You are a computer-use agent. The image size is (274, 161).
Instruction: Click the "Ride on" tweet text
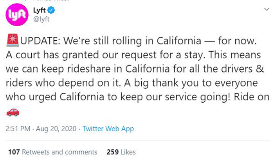coord(251,97)
